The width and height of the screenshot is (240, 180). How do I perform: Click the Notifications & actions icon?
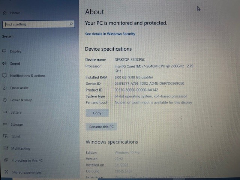(4, 75)
